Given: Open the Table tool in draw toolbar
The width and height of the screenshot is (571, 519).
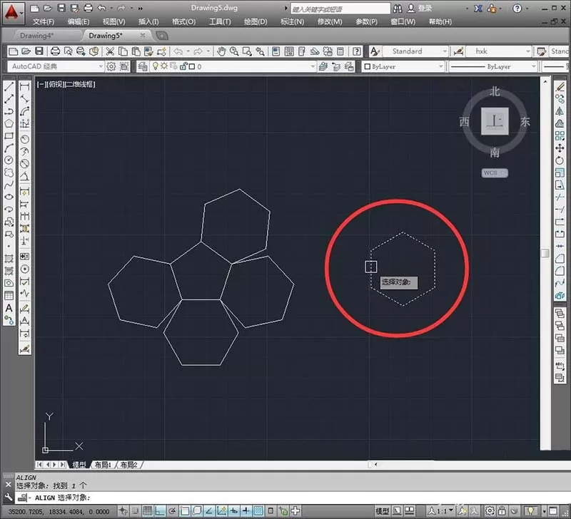Looking at the screenshot, I should coord(9,295).
